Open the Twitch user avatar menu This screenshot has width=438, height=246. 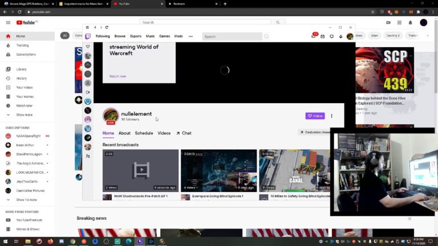[350, 36]
